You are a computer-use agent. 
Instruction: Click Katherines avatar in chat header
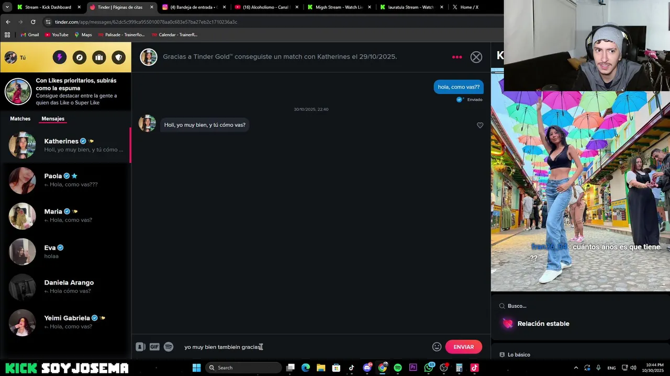point(149,57)
